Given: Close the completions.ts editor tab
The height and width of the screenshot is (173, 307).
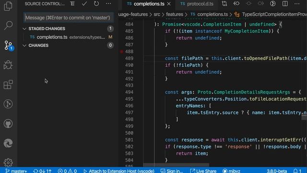Looking at the screenshot, I should (169, 4).
